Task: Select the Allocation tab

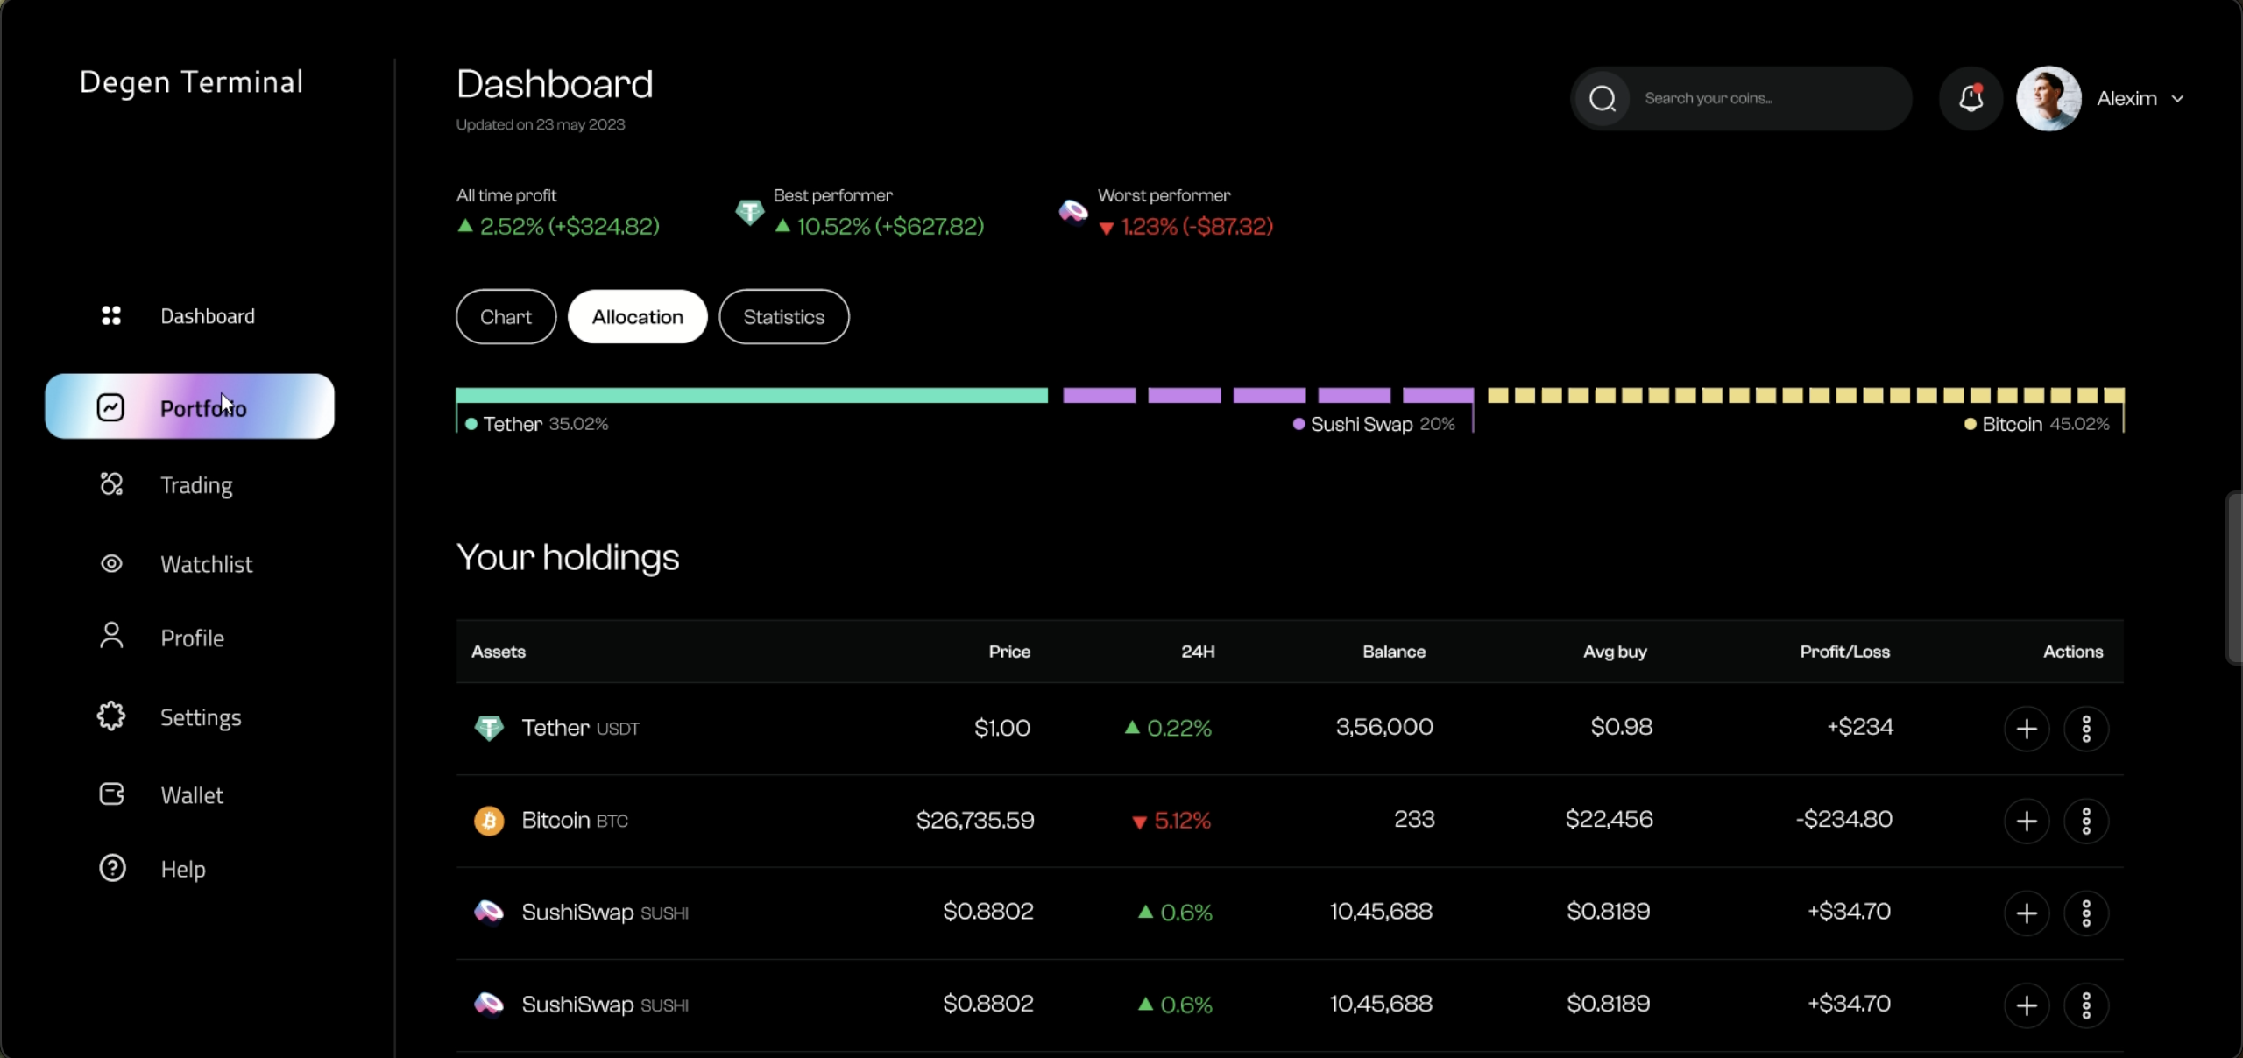Action: coord(637,317)
